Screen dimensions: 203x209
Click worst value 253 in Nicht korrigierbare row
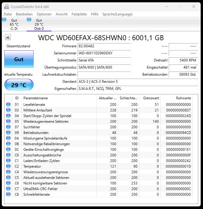pos(134,183)
